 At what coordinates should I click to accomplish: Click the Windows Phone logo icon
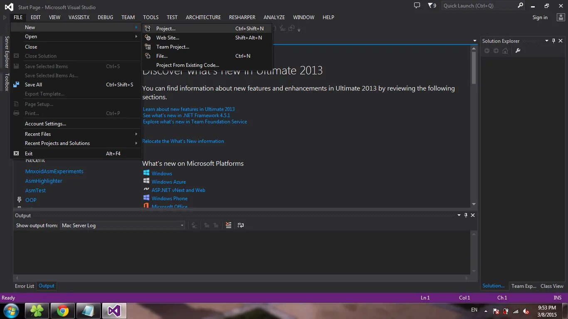pyautogui.click(x=146, y=198)
